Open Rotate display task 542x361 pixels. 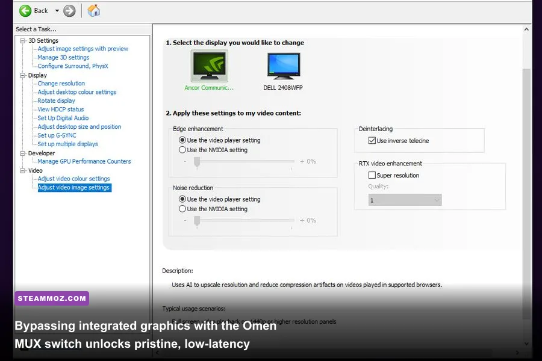pos(56,101)
